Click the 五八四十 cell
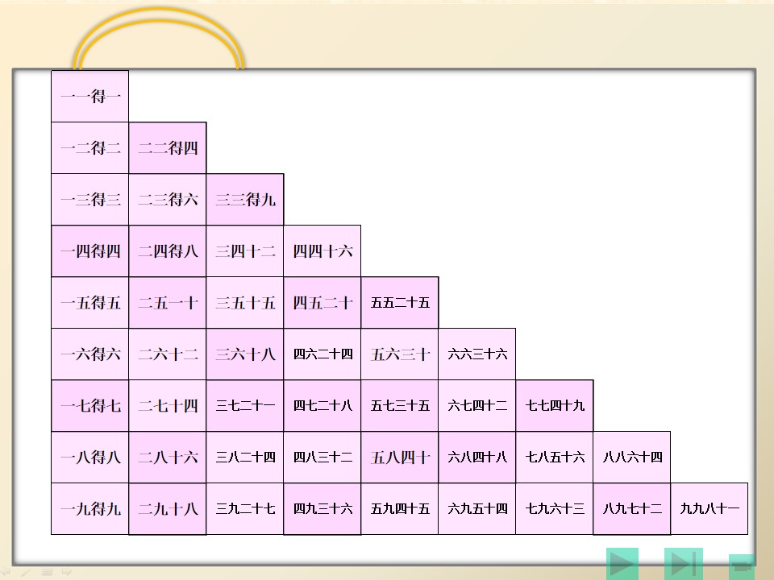 400,458
